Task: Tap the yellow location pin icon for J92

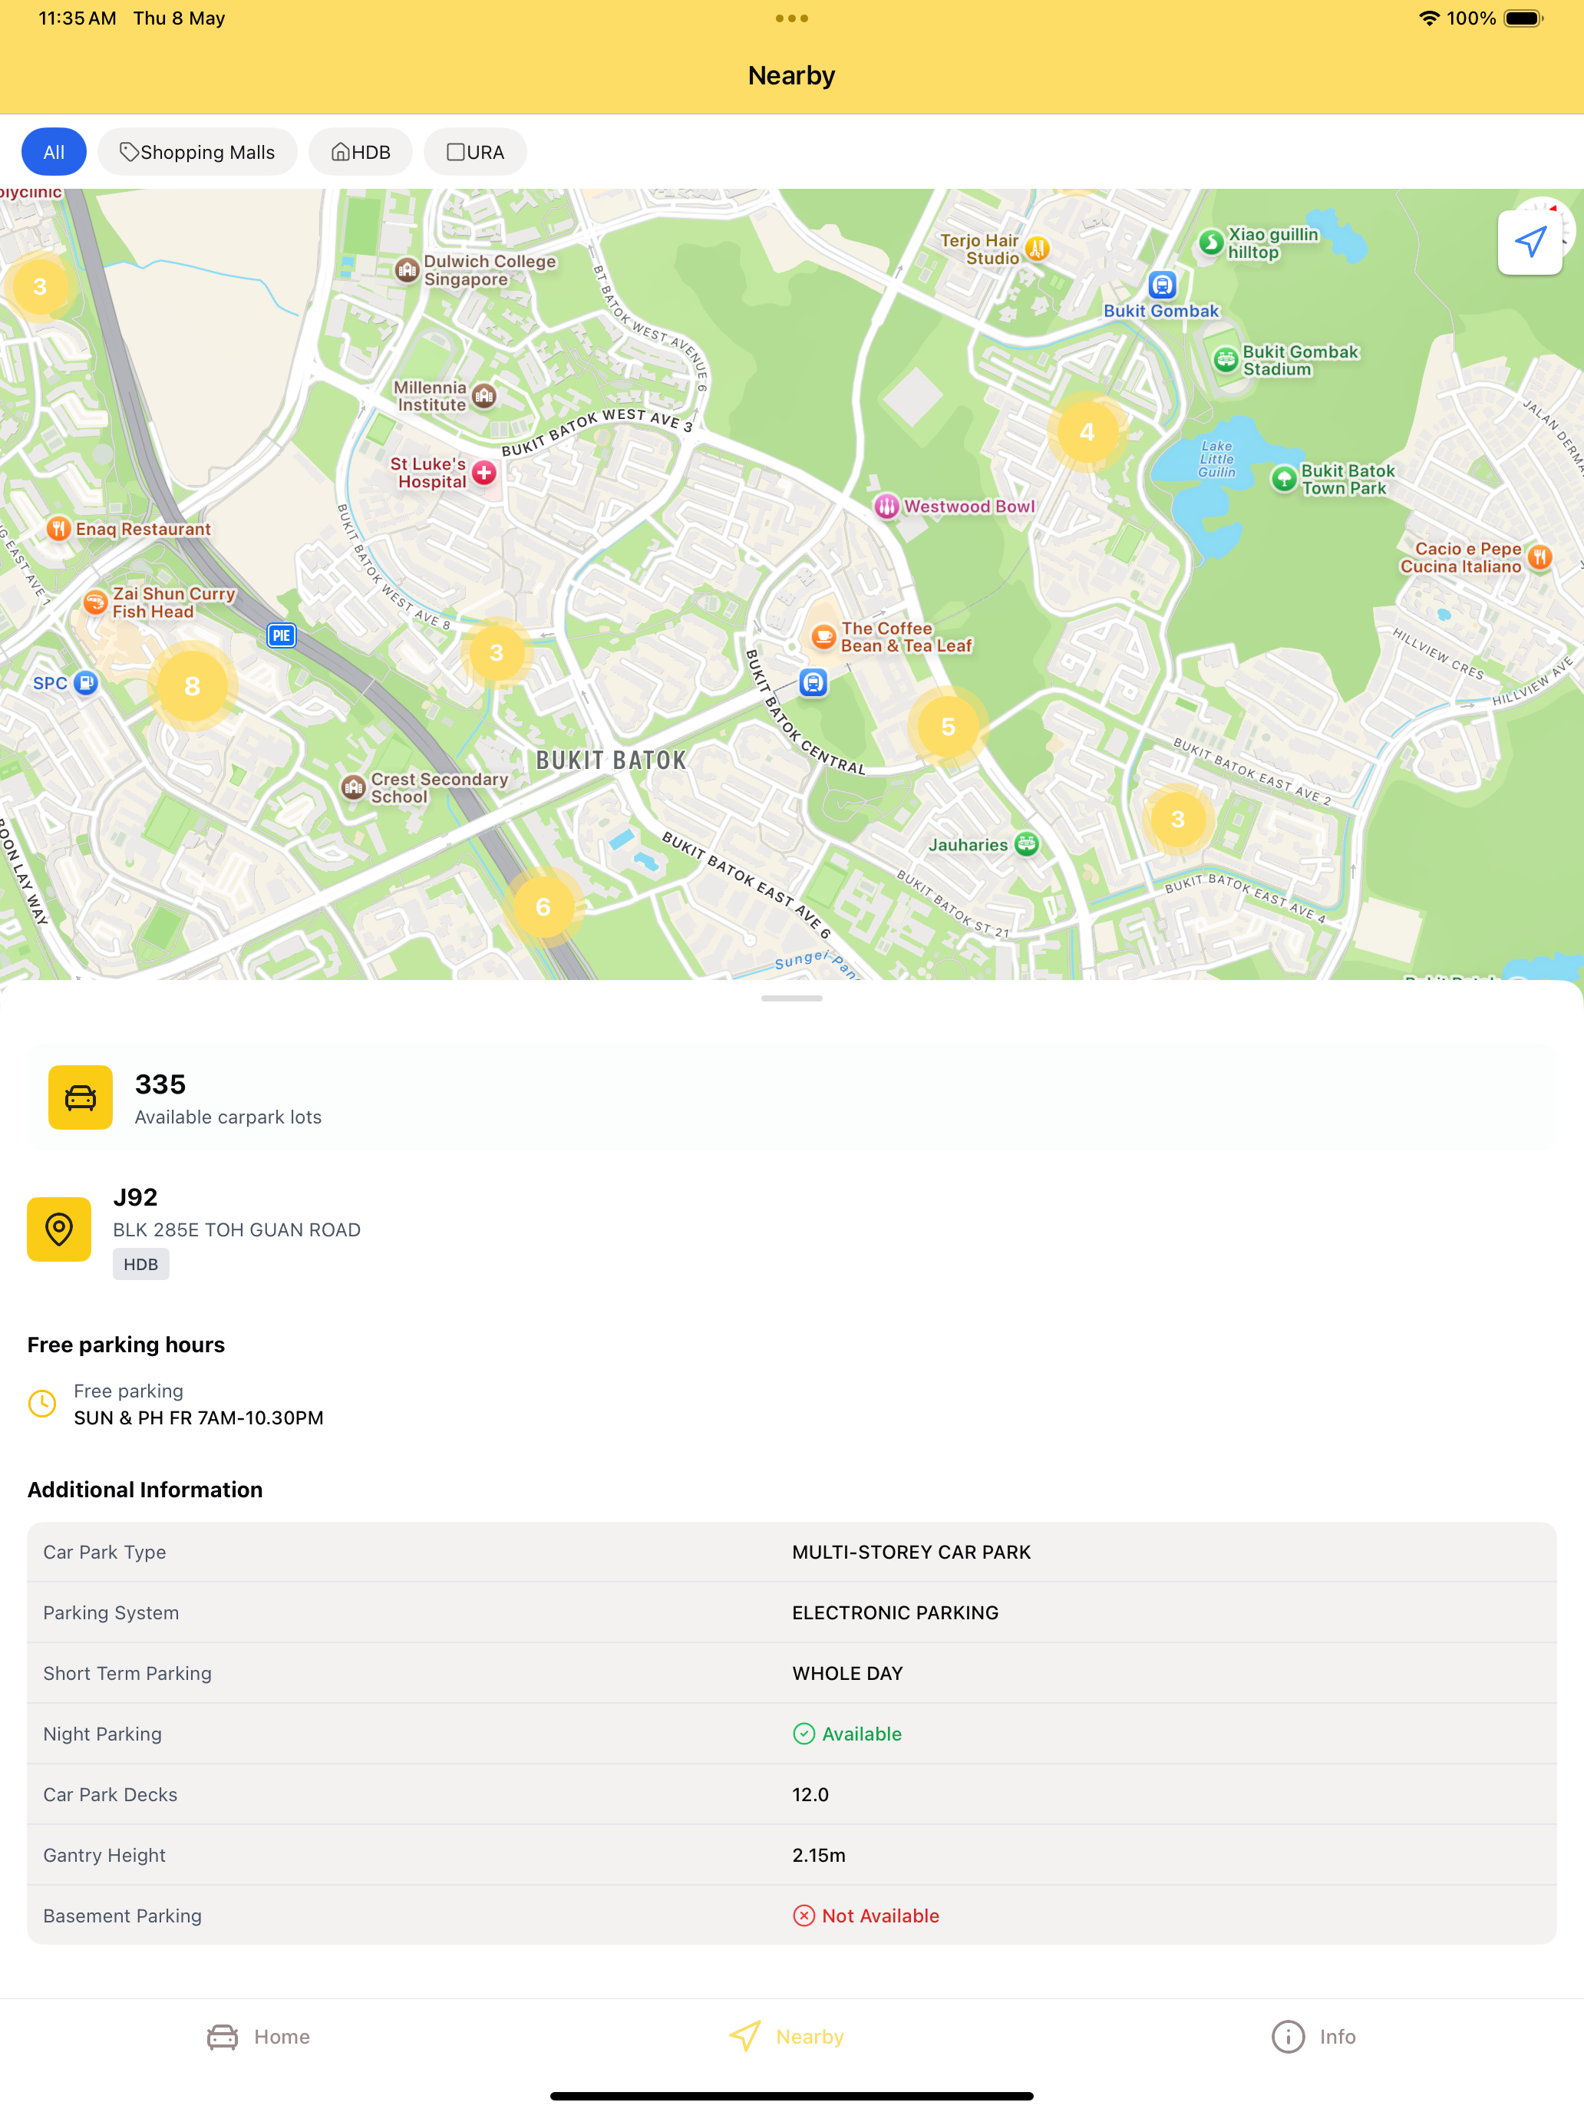Action: tap(59, 1229)
